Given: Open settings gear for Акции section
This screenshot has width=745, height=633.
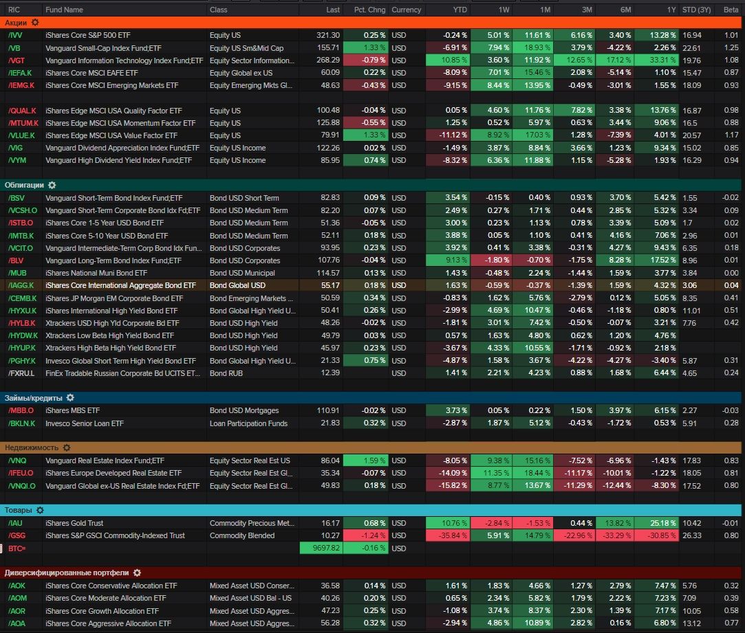Looking at the screenshot, I should click(35, 22).
